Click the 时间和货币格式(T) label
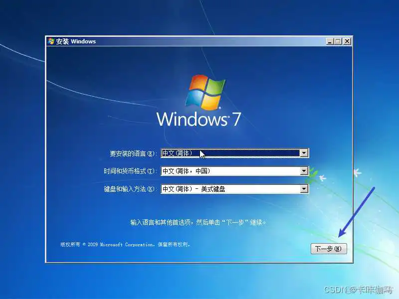399x299 pixels. 131,171
